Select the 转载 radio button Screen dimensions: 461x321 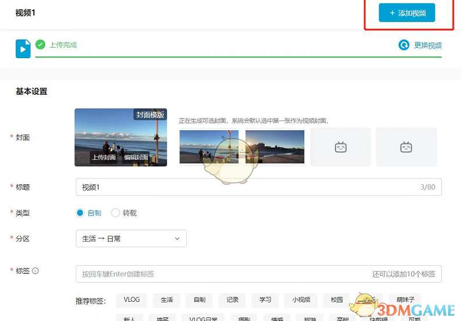(x=116, y=213)
